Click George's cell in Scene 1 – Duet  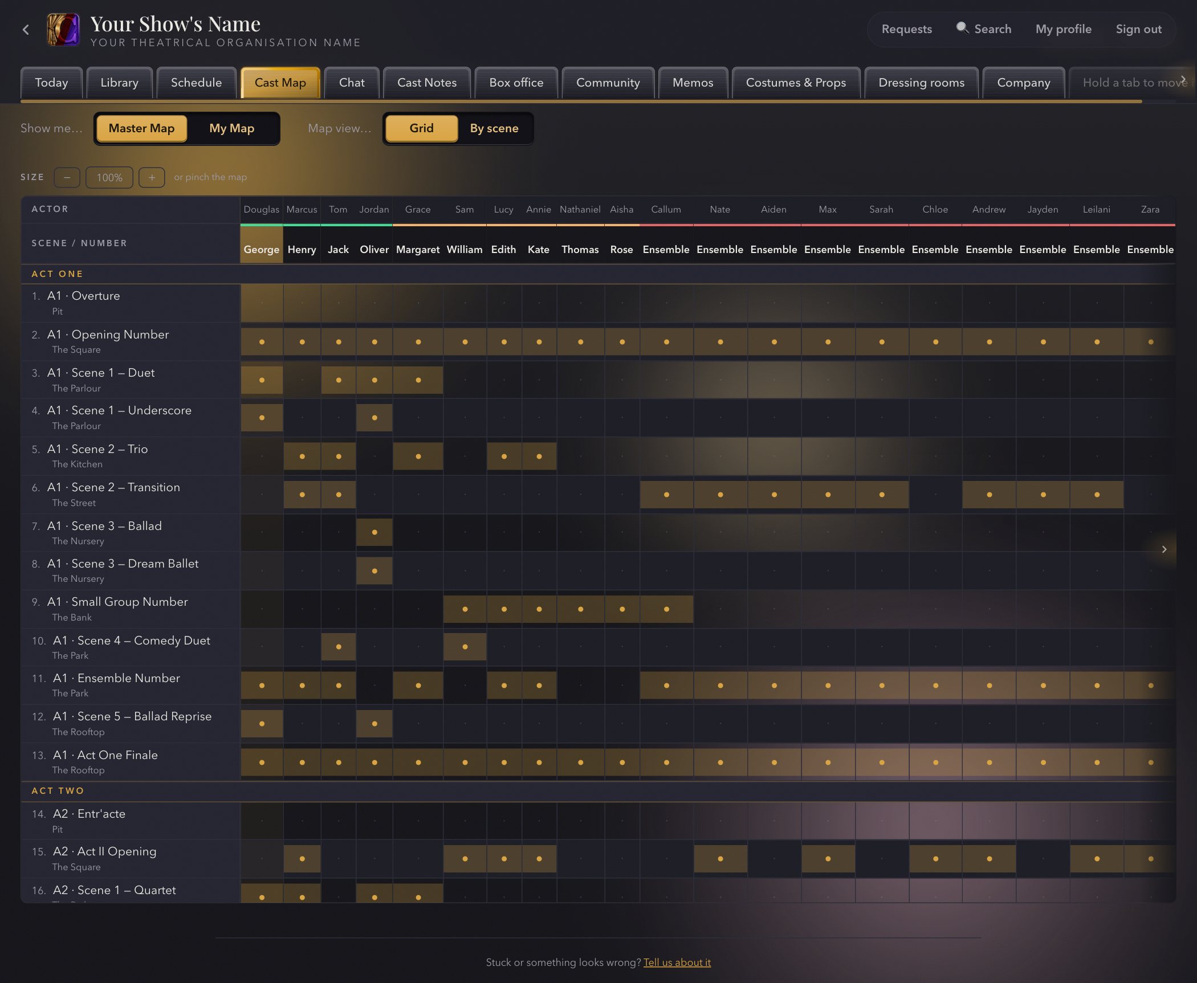262,380
